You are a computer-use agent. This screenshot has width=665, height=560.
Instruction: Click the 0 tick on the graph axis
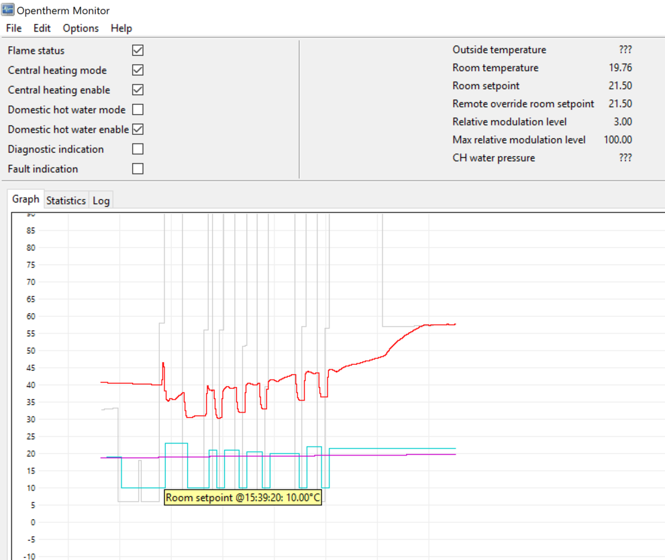[33, 522]
